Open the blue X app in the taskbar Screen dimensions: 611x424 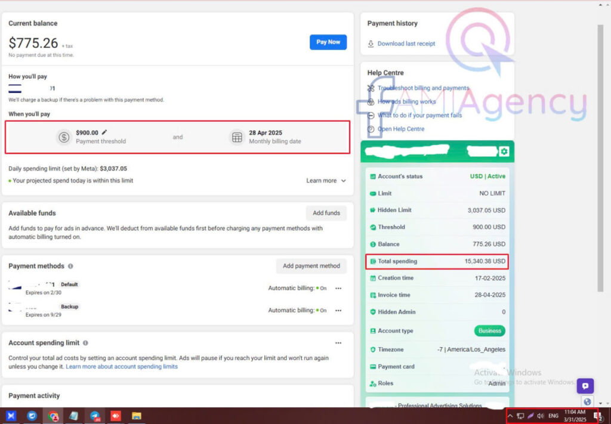click(x=11, y=416)
